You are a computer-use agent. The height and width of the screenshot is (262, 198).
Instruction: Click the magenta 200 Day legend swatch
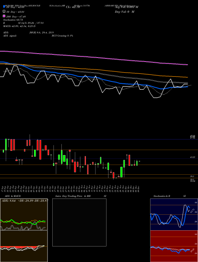pyautogui.click(x=4, y=16)
